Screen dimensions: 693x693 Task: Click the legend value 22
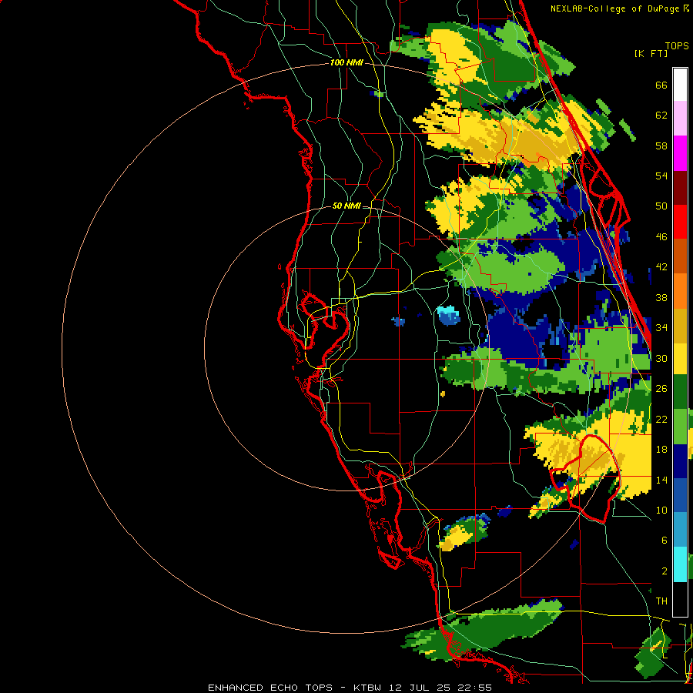pos(661,419)
